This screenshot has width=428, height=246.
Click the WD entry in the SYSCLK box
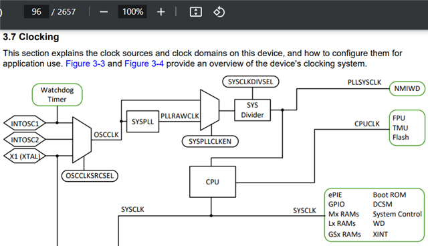pyautogui.click(x=379, y=223)
